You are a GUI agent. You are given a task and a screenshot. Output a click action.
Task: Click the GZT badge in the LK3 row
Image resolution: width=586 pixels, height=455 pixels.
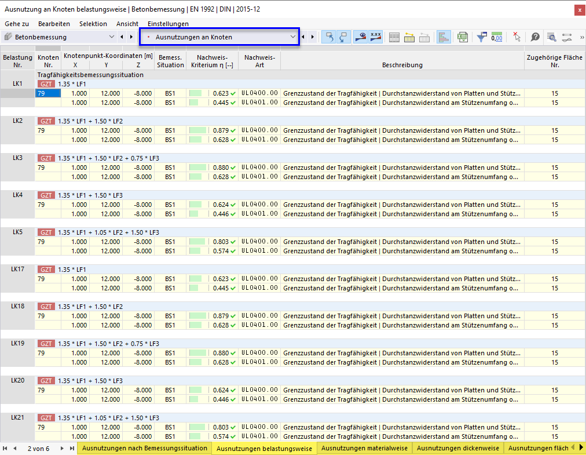(x=46, y=158)
